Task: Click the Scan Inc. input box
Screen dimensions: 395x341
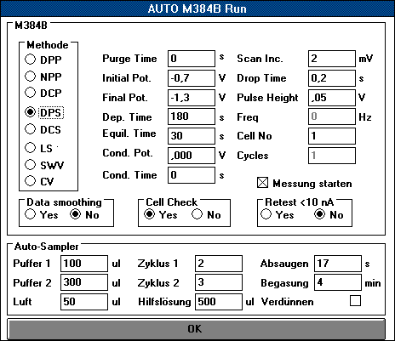Action: click(332, 59)
